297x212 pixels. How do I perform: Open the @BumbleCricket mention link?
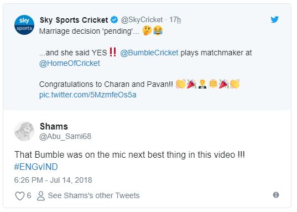click(x=149, y=53)
